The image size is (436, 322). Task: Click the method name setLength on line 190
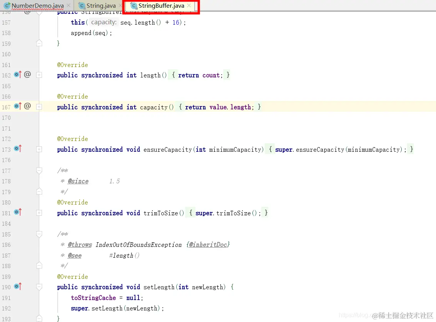[x=159, y=287]
